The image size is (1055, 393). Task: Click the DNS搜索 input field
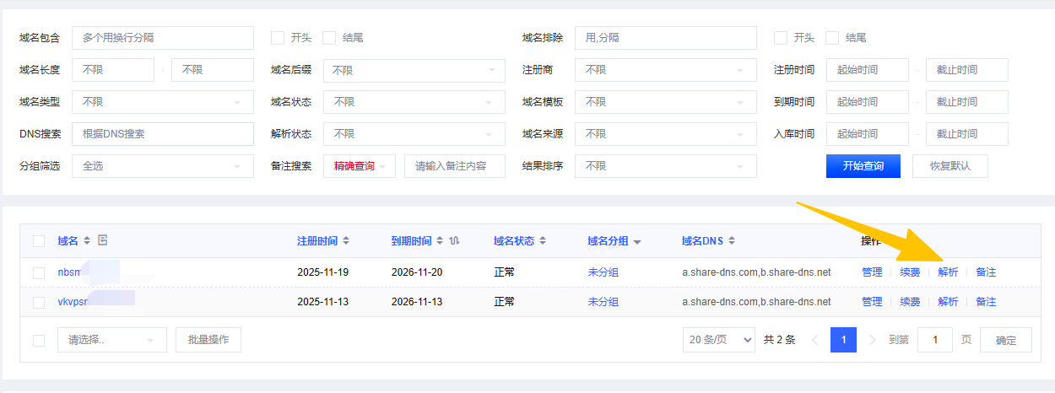click(162, 134)
